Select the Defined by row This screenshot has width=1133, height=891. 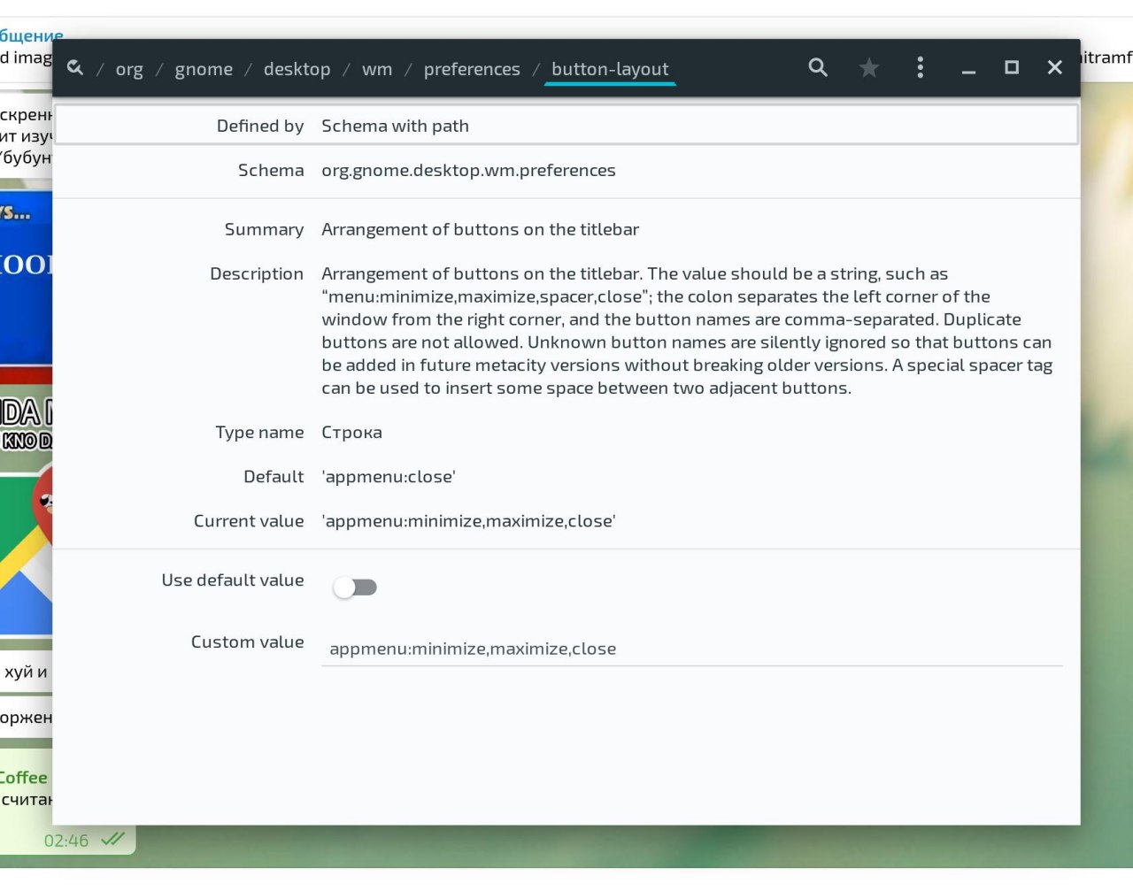tap(566, 125)
